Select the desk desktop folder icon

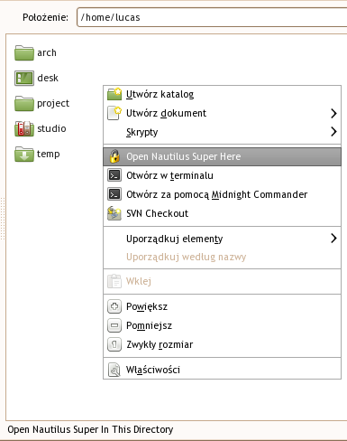(24, 78)
